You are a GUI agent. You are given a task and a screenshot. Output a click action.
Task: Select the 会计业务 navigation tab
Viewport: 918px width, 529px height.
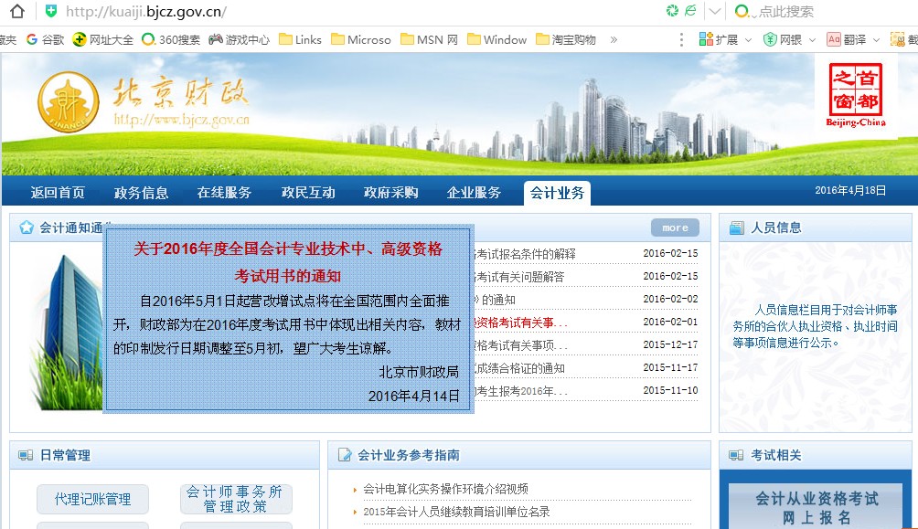[x=557, y=193]
